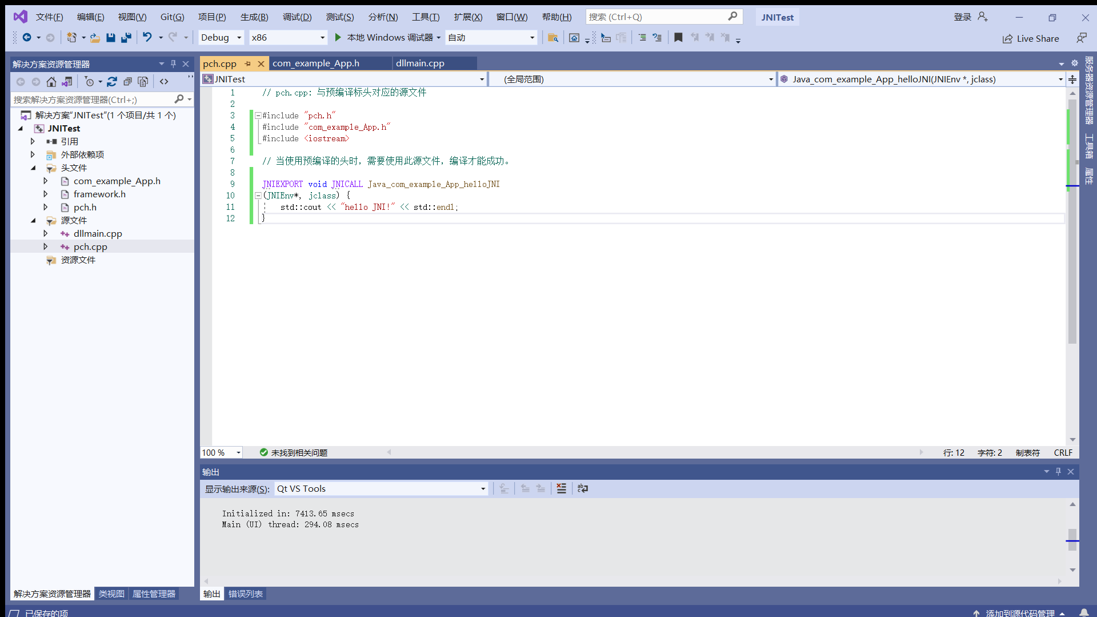Click the Save All icon
The image size is (1097, 617).
tap(126, 37)
